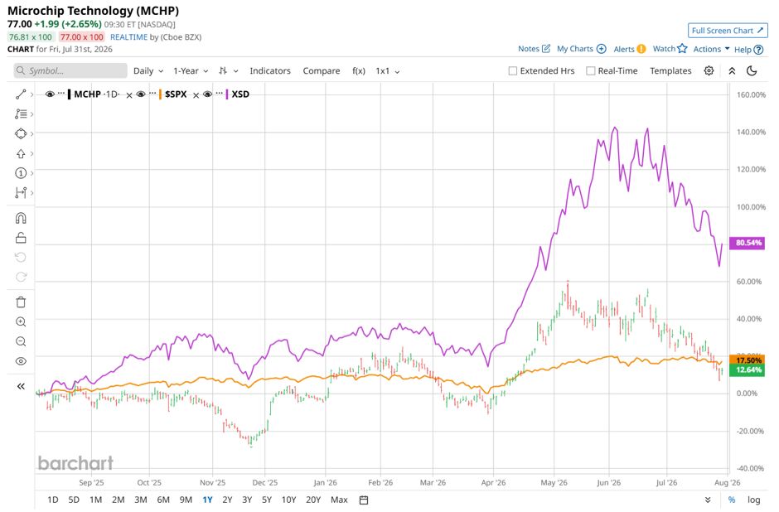
Task: Toggle $SPX series visibility eye
Action: [x=141, y=94]
